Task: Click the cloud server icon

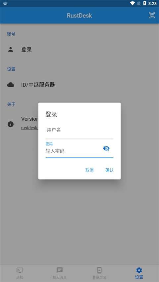Action: tap(11, 85)
